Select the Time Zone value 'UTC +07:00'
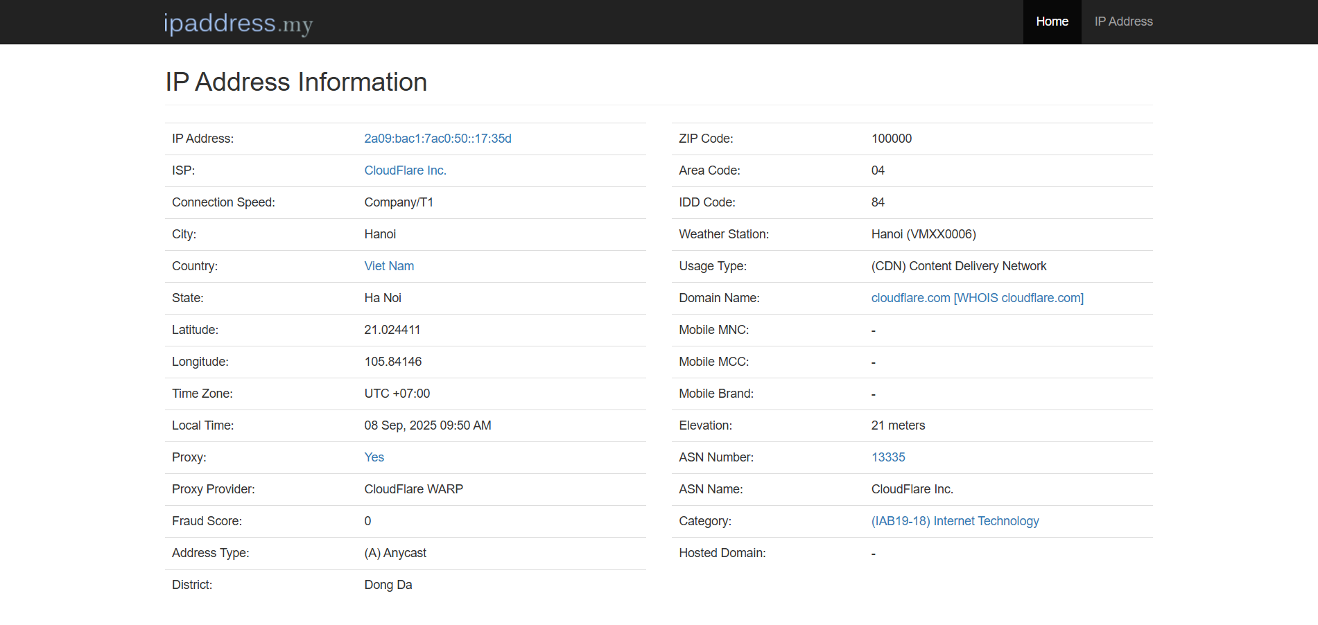Image resolution: width=1318 pixels, height=625 pixels. [x=397, y=394]
